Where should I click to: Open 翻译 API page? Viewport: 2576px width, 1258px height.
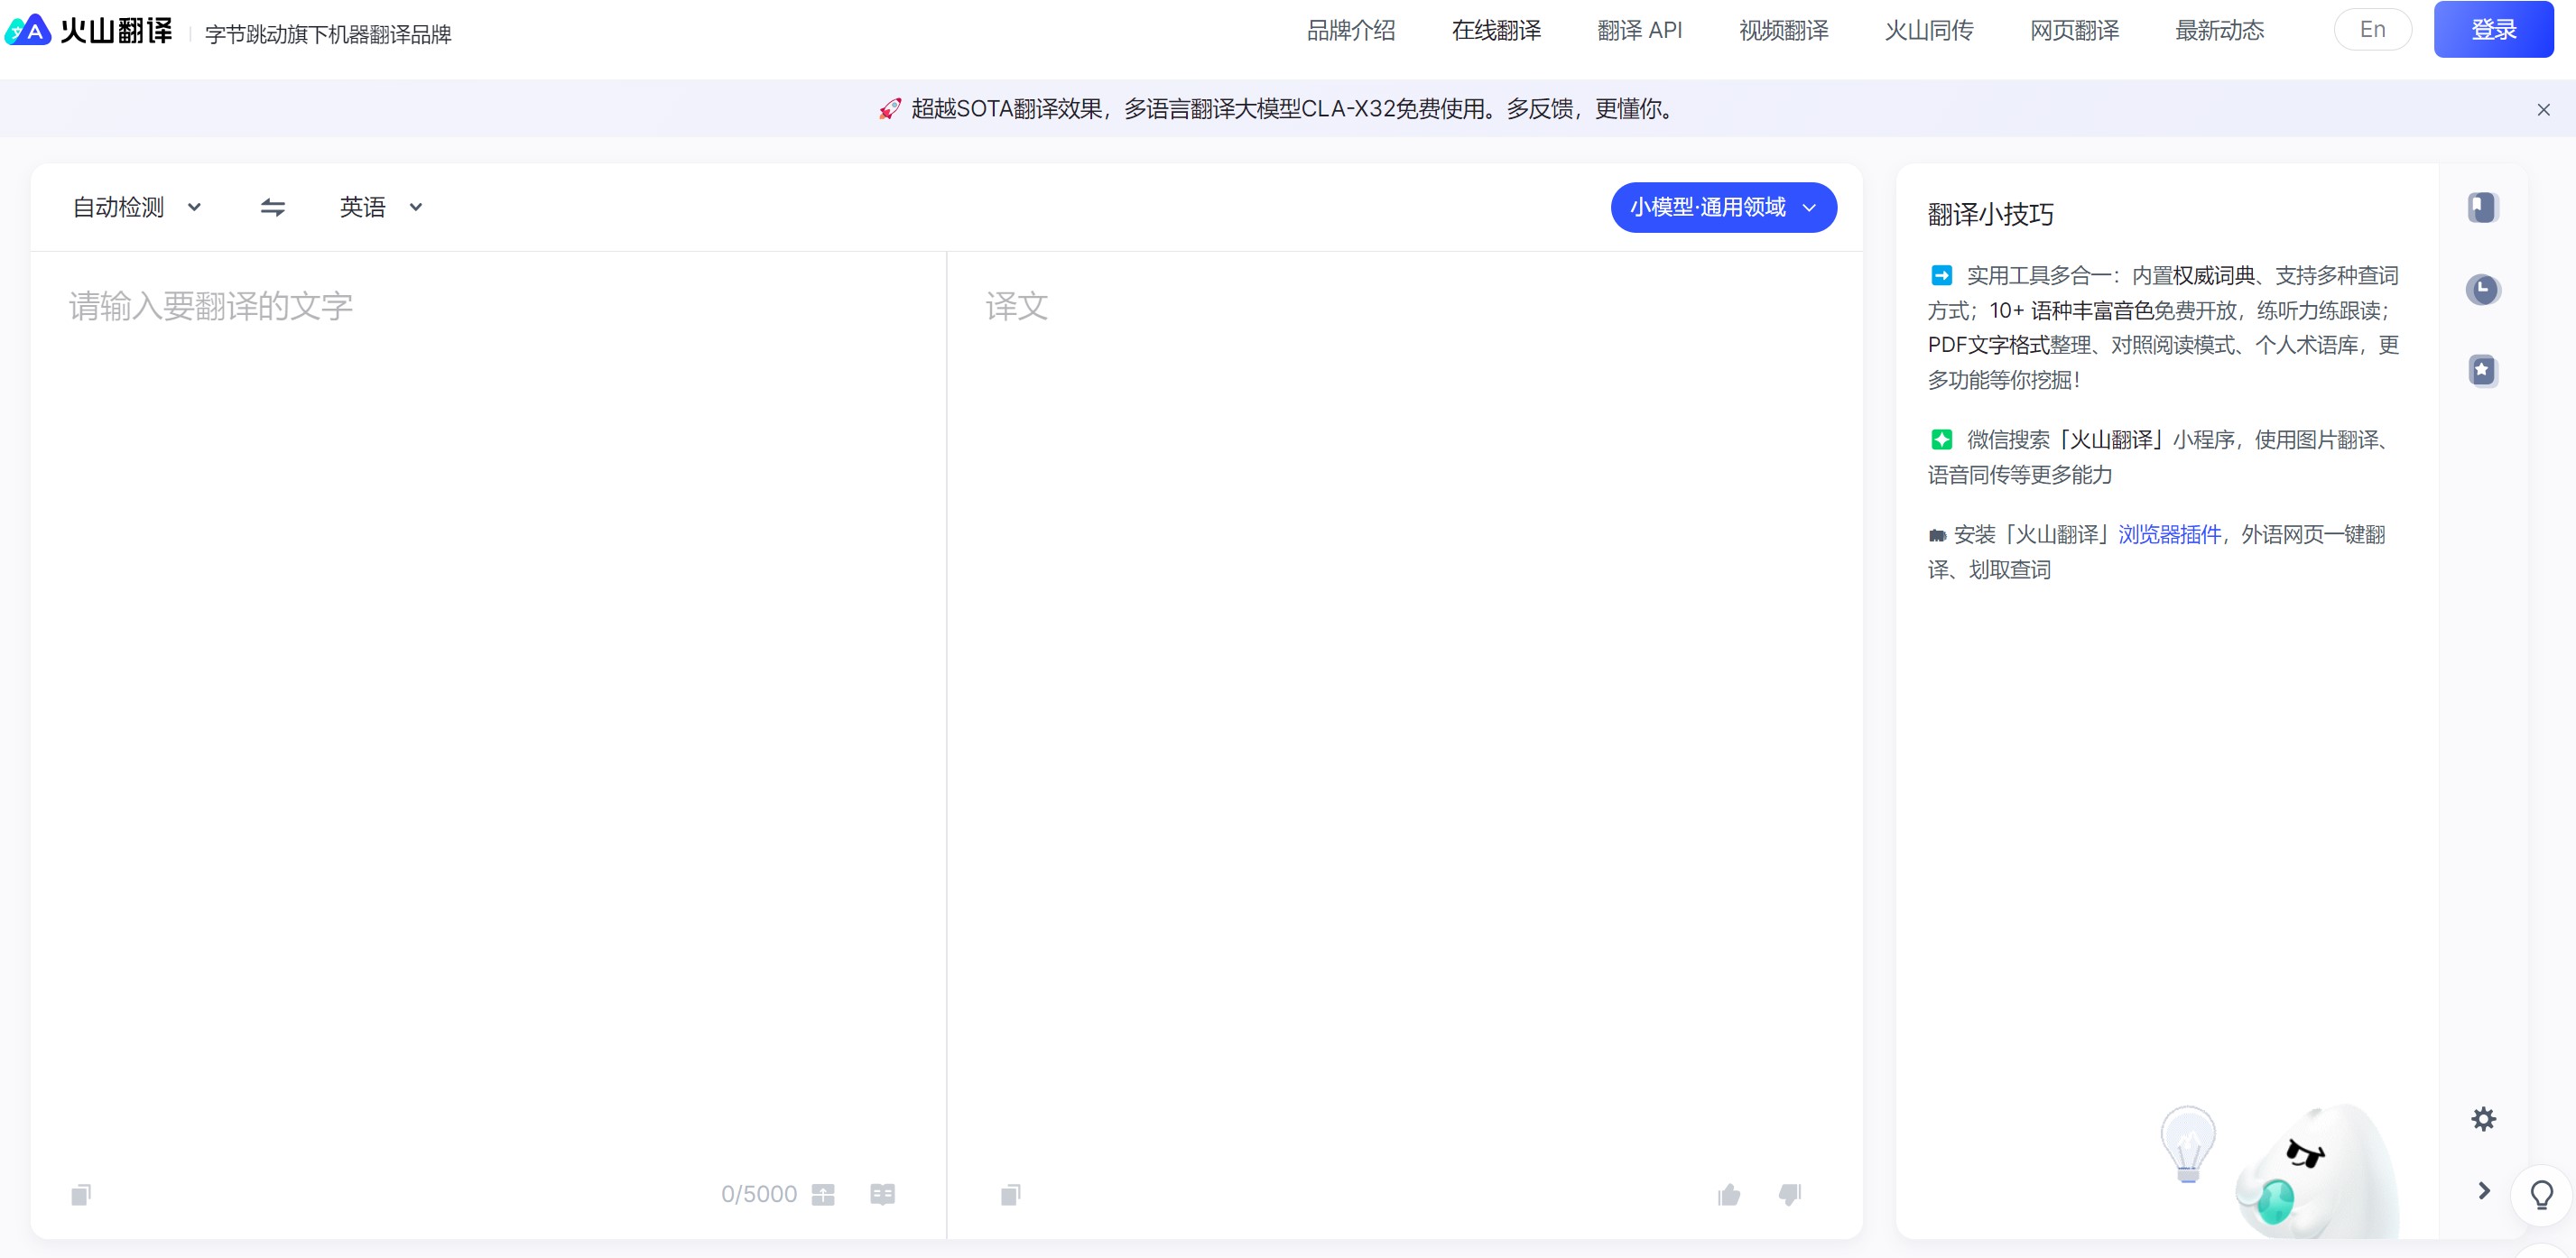[1640, 30]
